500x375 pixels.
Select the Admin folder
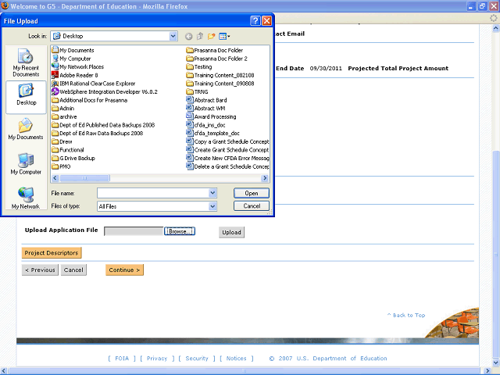[x=62, y=109]
